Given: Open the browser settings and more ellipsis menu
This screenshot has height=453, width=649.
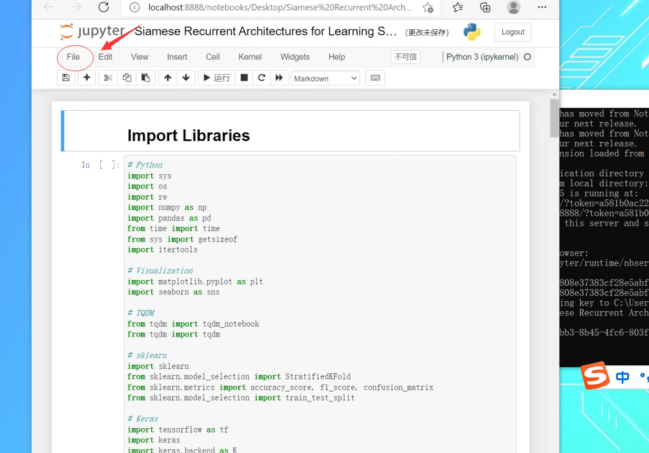Looking at the screenshot, I should pyautogui.click(x=542, y=7).
